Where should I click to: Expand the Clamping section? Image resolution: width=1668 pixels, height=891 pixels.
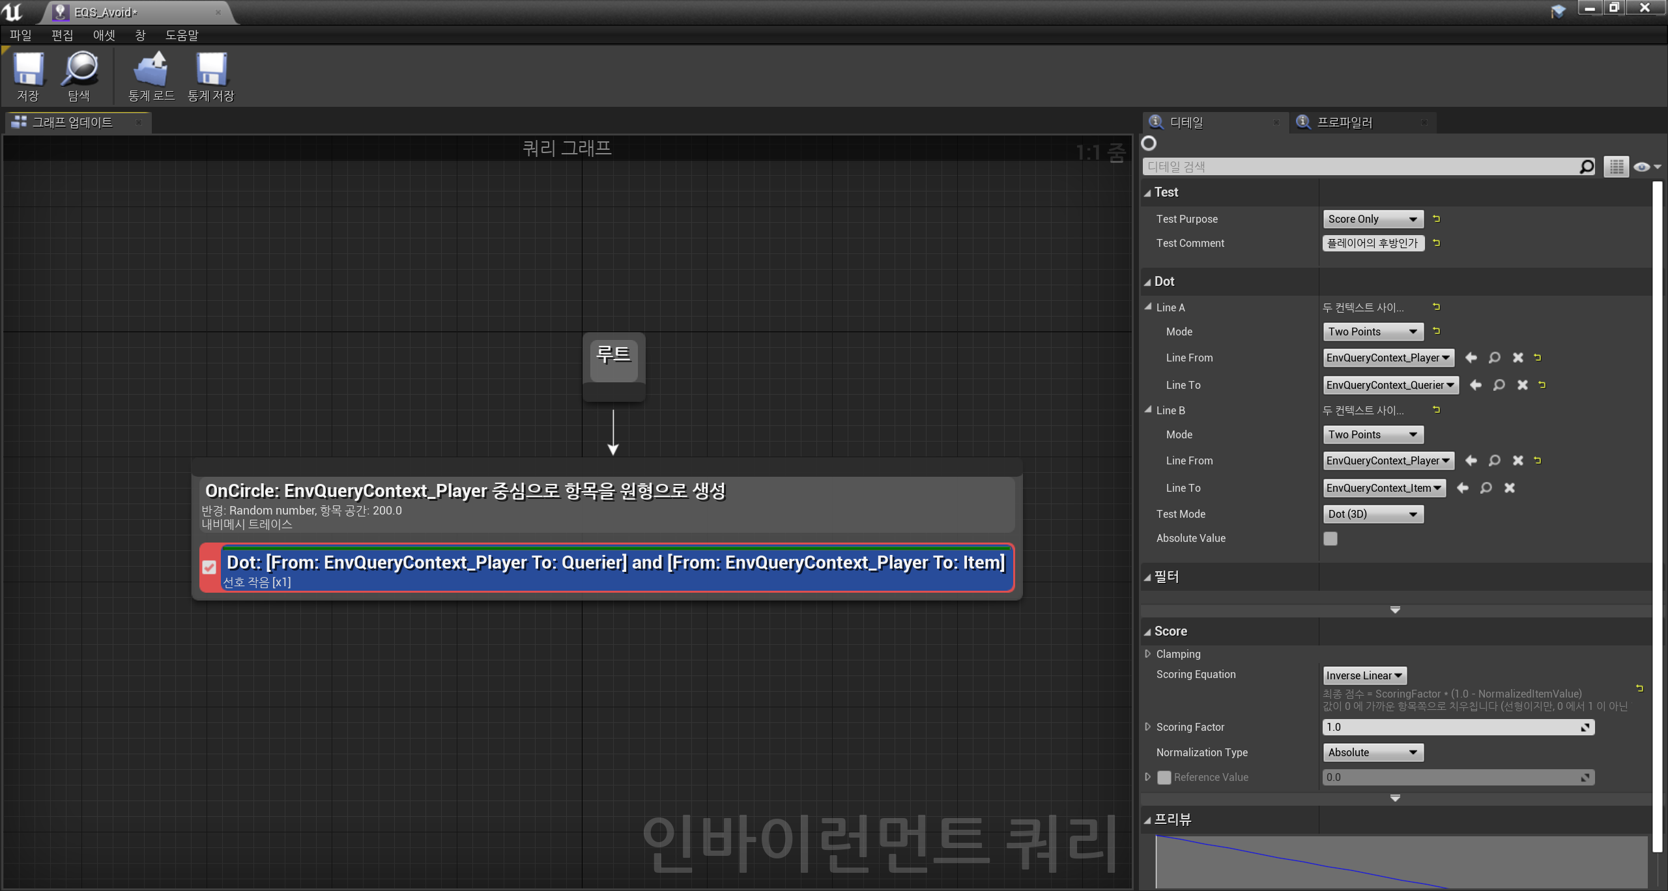pos(1148,654)
